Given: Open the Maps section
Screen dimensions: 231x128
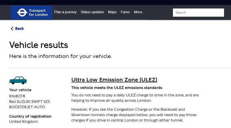Looking at the screenshot, I should (x=112, y=12).
